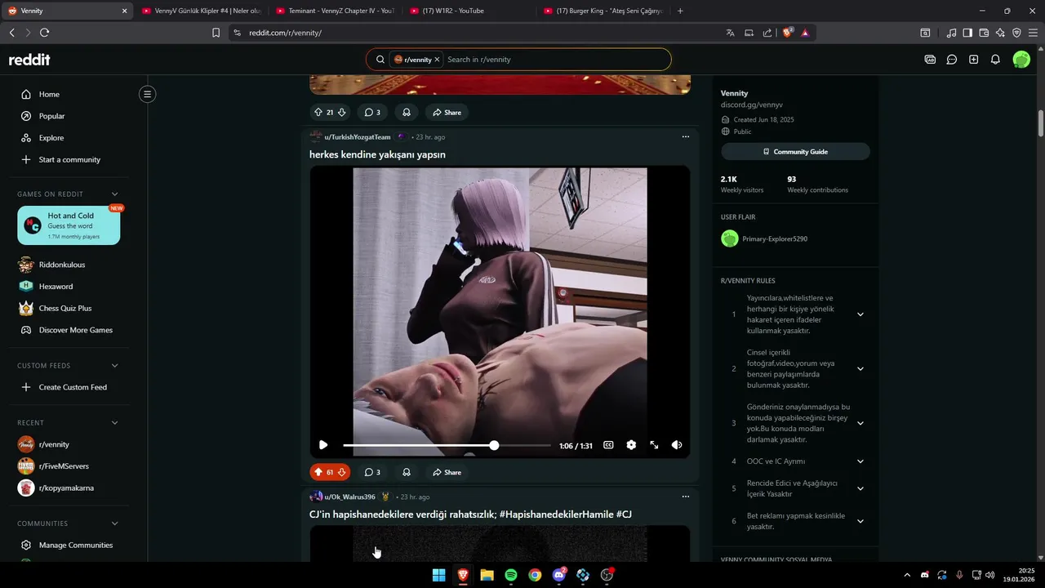Upvote the 'herkes kendine yakışanı yapsın' post
The height and width of the screenshot is (588, 1045).
pos(318,472)
